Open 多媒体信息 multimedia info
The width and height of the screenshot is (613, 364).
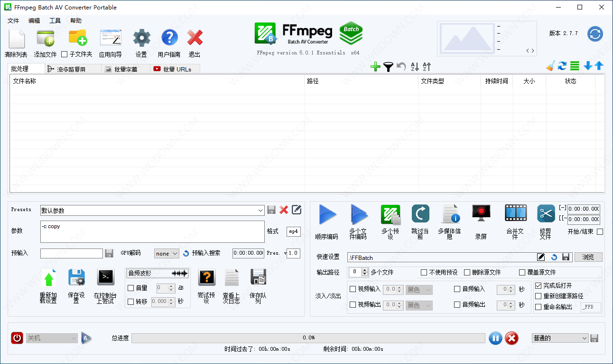tap(450, 214)
